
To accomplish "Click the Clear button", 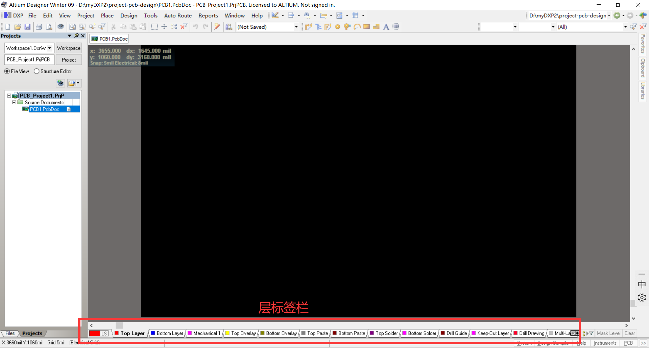I will [x=629, y=333].
